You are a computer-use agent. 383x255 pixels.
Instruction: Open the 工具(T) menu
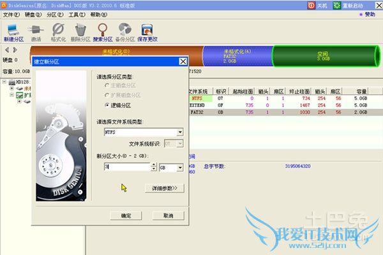coord(77,15)
